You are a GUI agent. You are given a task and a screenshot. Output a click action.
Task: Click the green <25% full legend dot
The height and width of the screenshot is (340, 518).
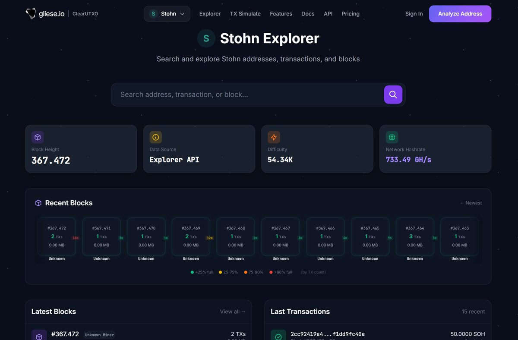click(x=192, y=272)
